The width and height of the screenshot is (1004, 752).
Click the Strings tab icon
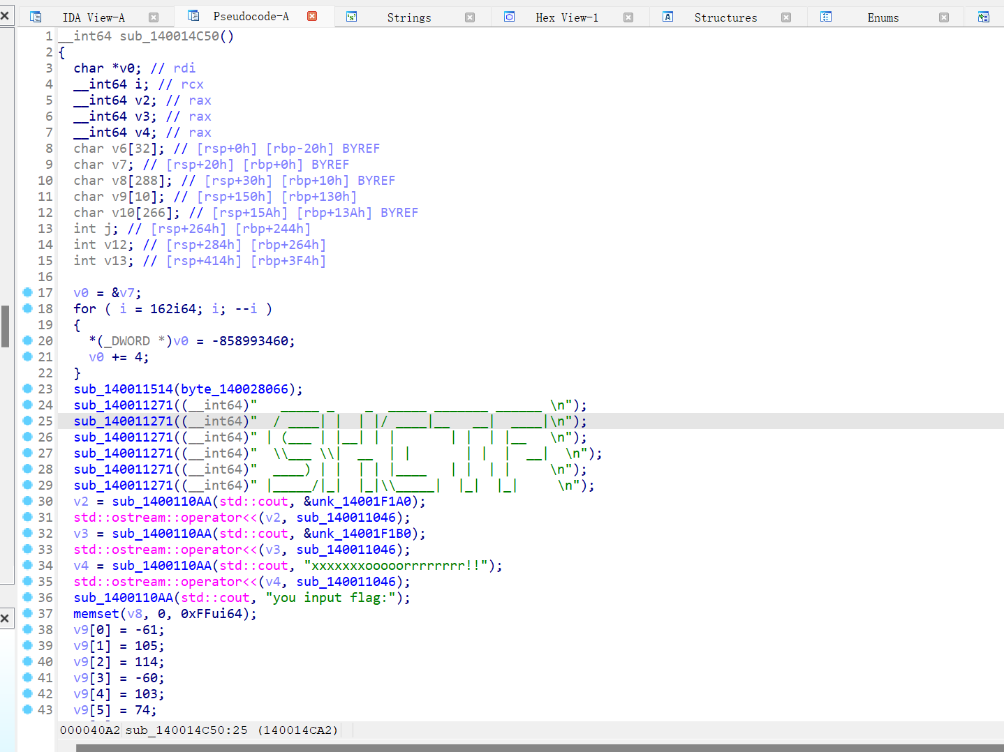click(352, 17)
